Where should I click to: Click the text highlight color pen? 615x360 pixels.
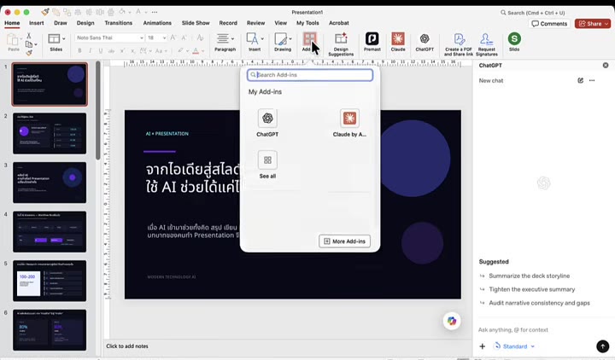(x=180, y=51)
